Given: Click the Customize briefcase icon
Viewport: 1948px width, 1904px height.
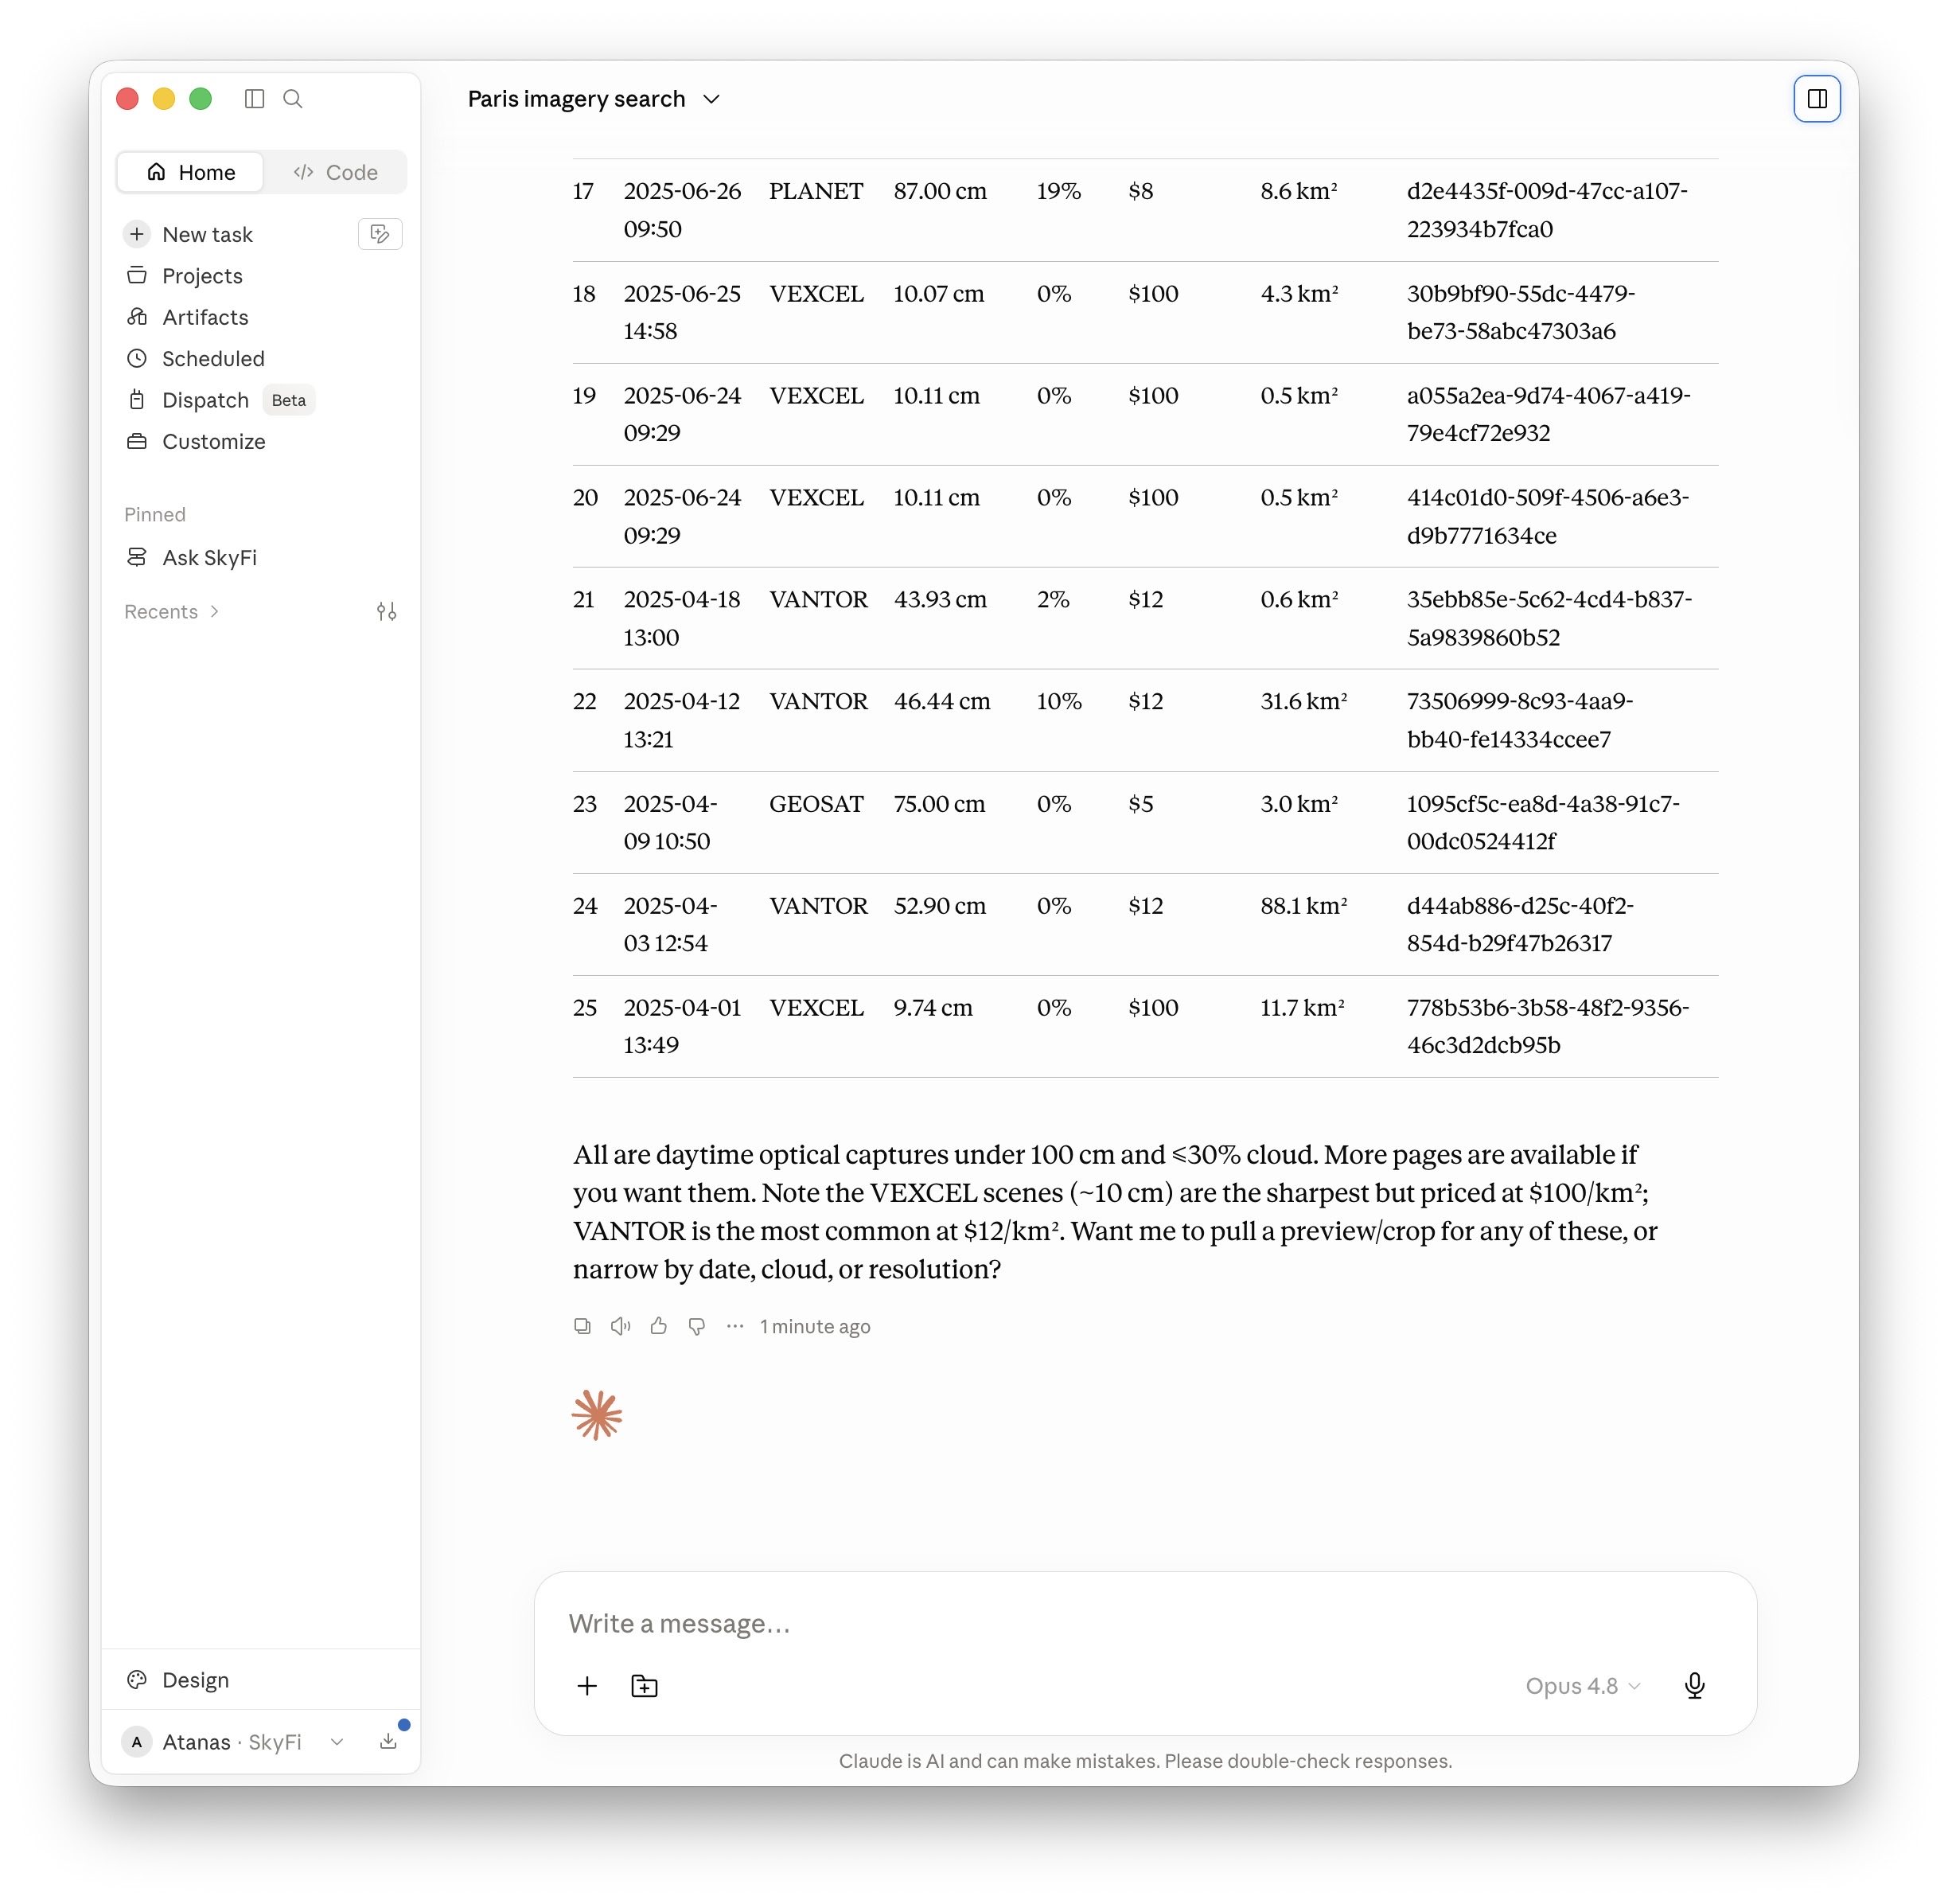Looking at the screenshot, I should click(137, 441).
